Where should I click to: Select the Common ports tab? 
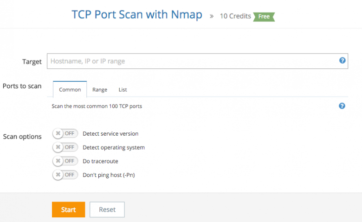[x=70, y=89]
